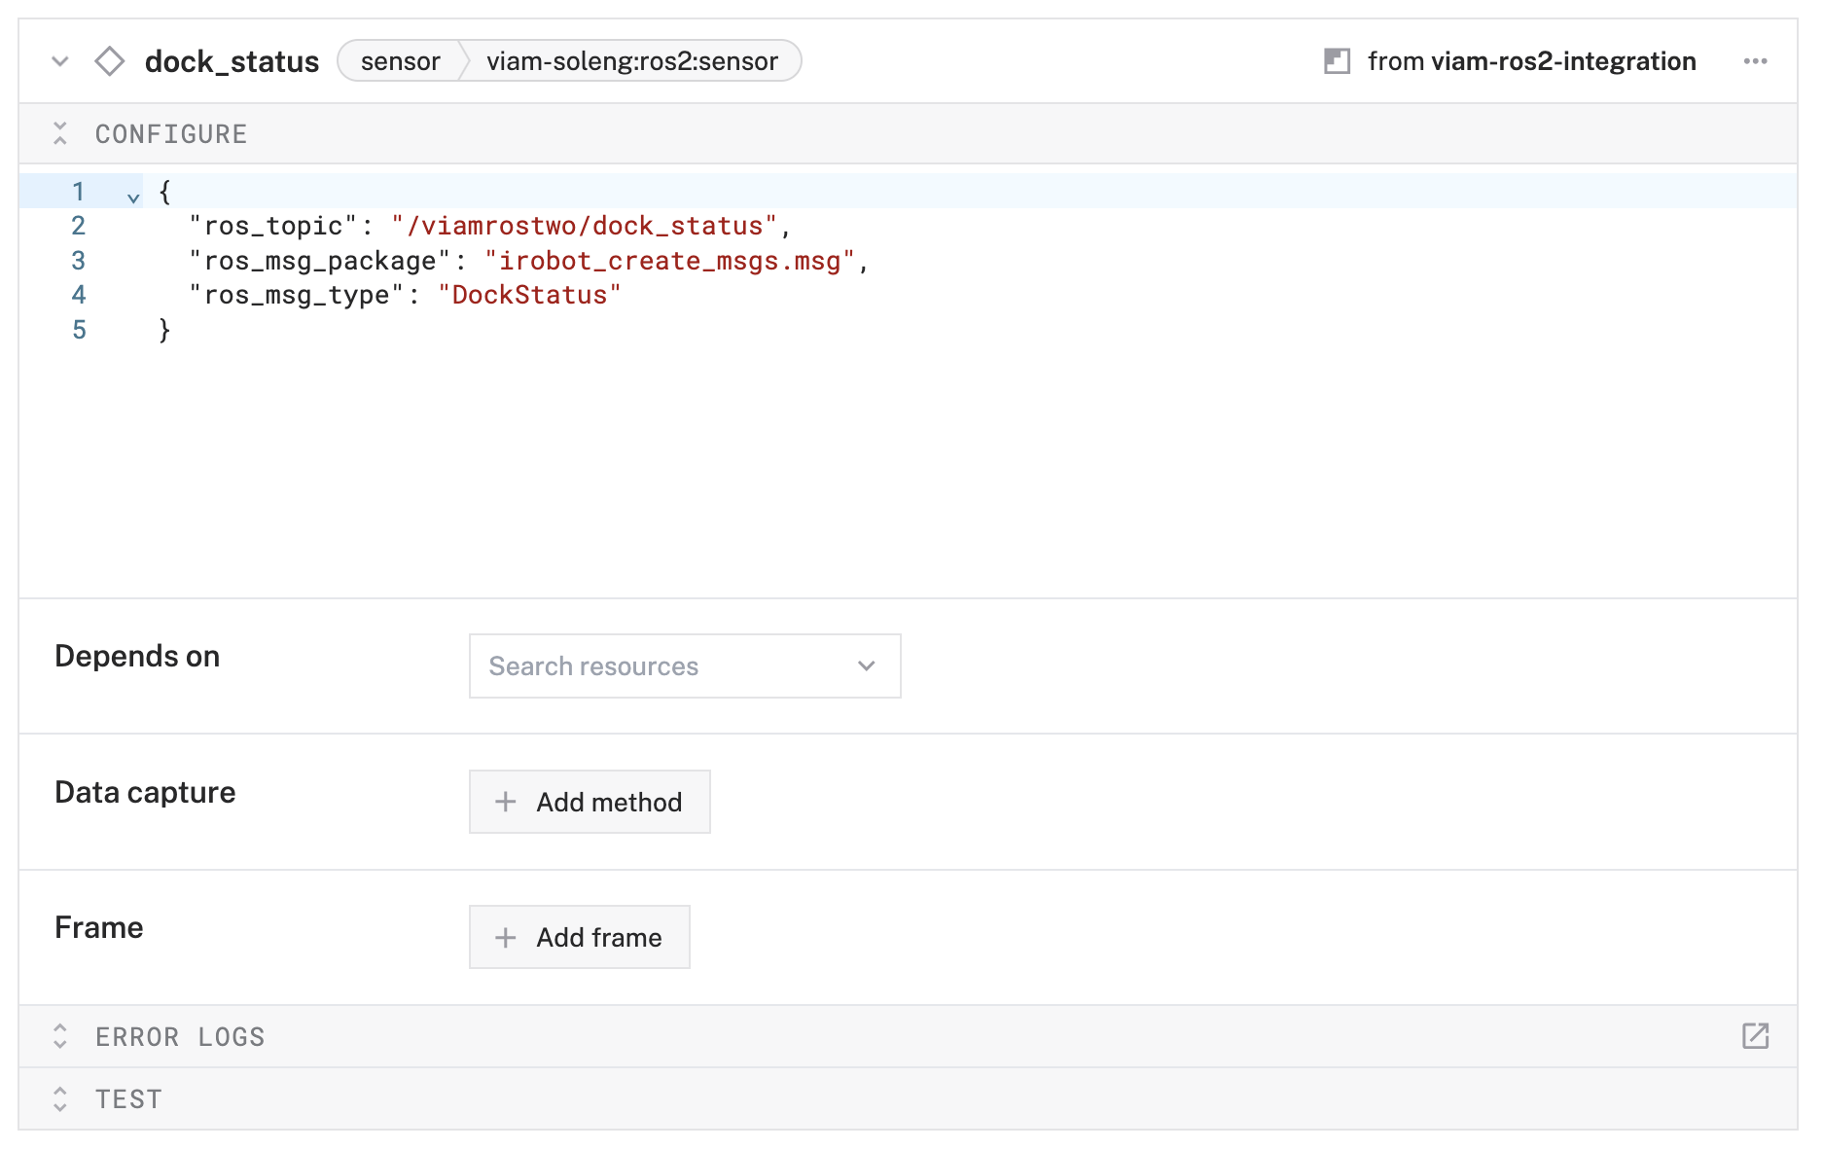Click line number 2 in editor gutter
The image size is (1823, 1150).
click(x=79, y=226)
